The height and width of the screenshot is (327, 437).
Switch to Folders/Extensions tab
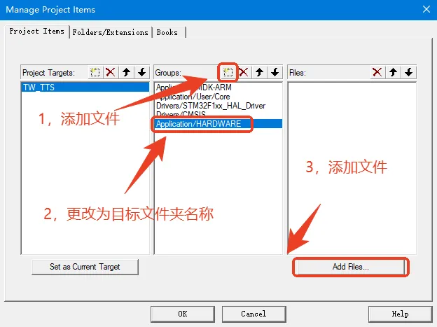(x=111, y=32)
